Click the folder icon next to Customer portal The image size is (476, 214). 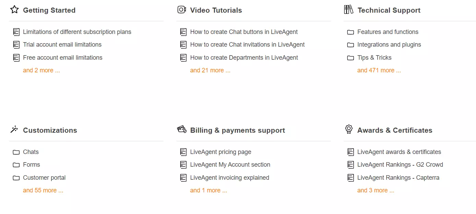[x=16, y=178]
